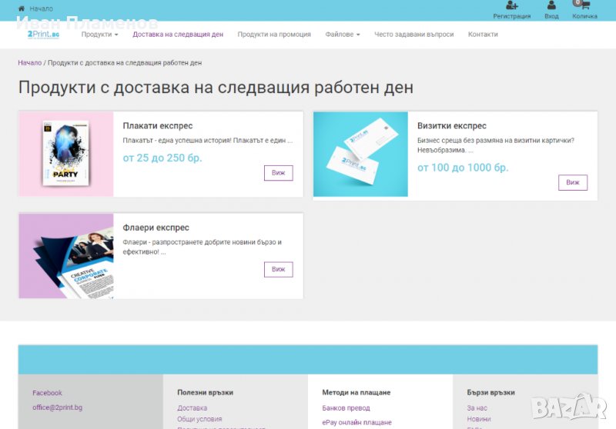Open the Количка shopping cart icon
This screenshot has width=616, height=429.
(x=584, y=6)
